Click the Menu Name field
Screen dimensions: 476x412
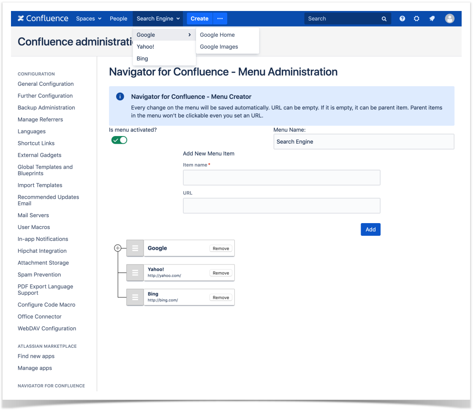(364, 142)
